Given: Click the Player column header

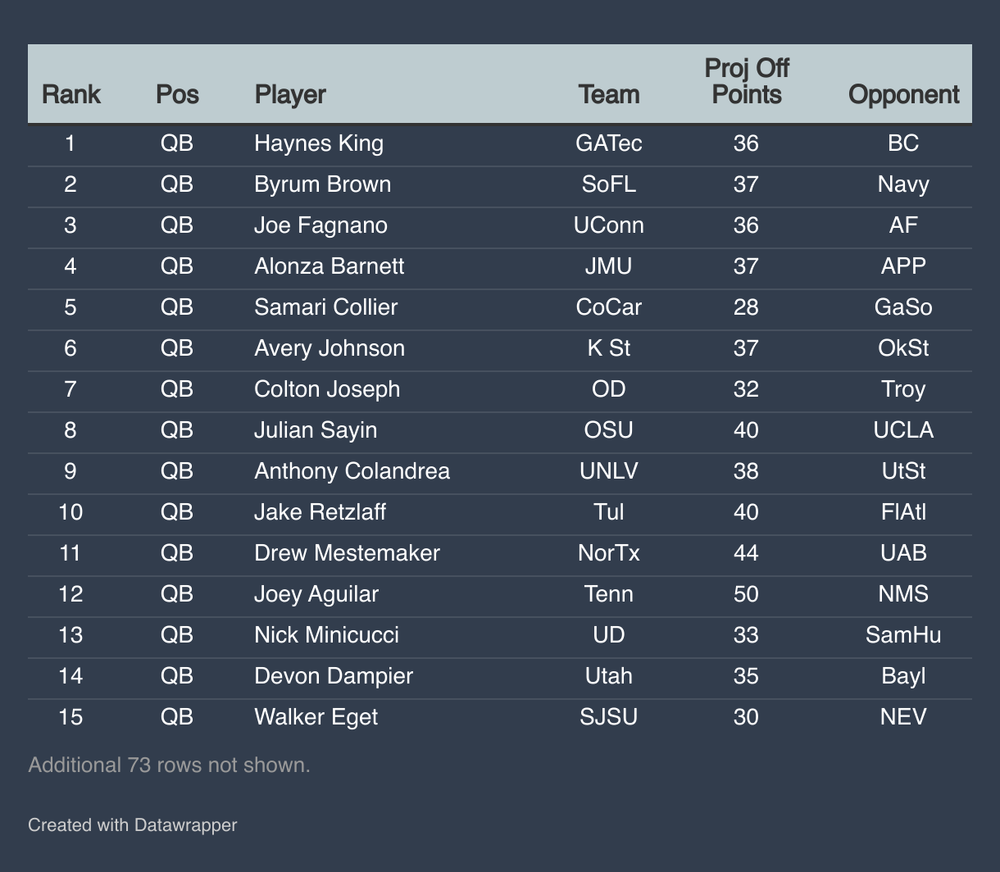Looking at the screenshot, I should coord(290,94).
